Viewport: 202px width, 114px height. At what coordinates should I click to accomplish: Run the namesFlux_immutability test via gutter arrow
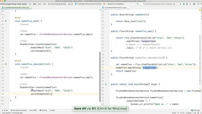(6, 64)
